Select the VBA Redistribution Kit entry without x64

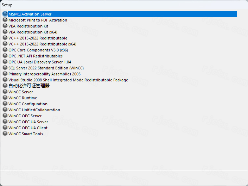28,26
